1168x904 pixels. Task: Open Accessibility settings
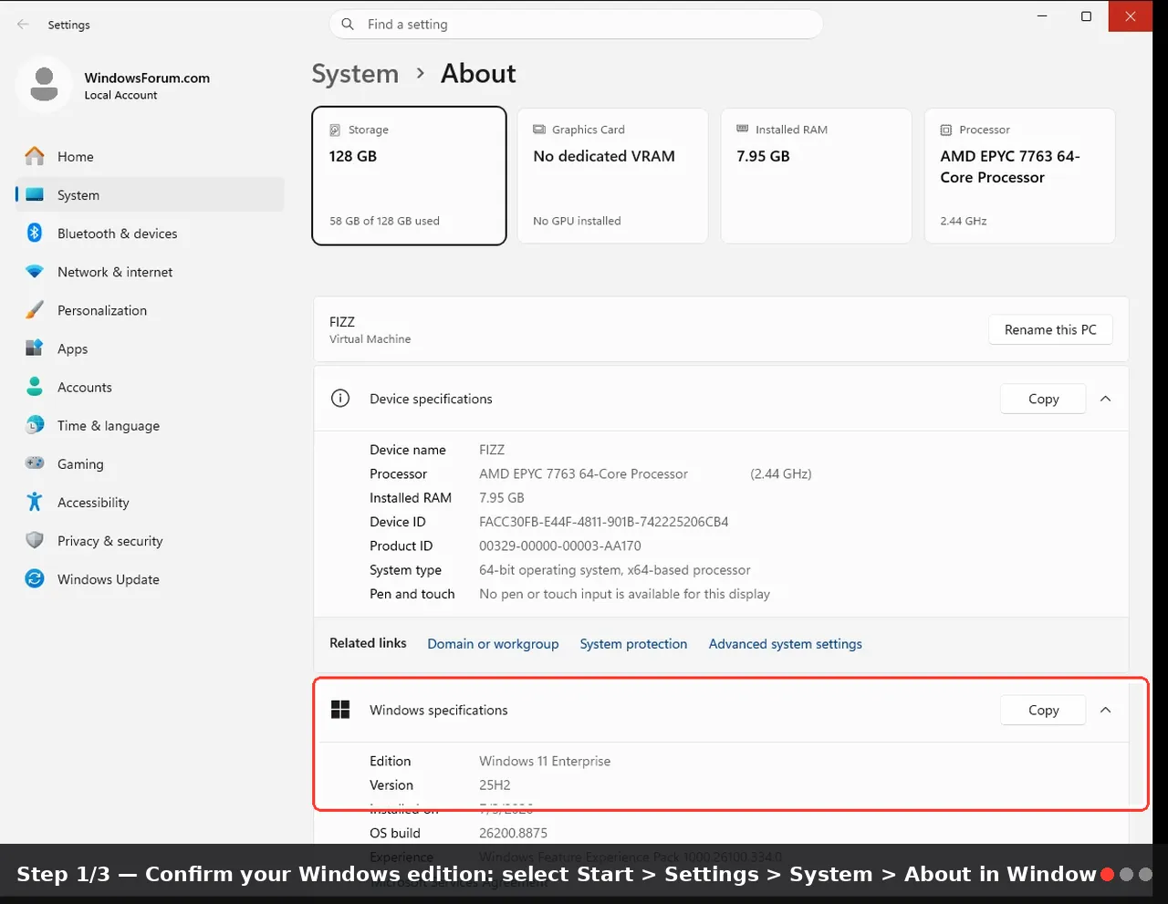150,502
